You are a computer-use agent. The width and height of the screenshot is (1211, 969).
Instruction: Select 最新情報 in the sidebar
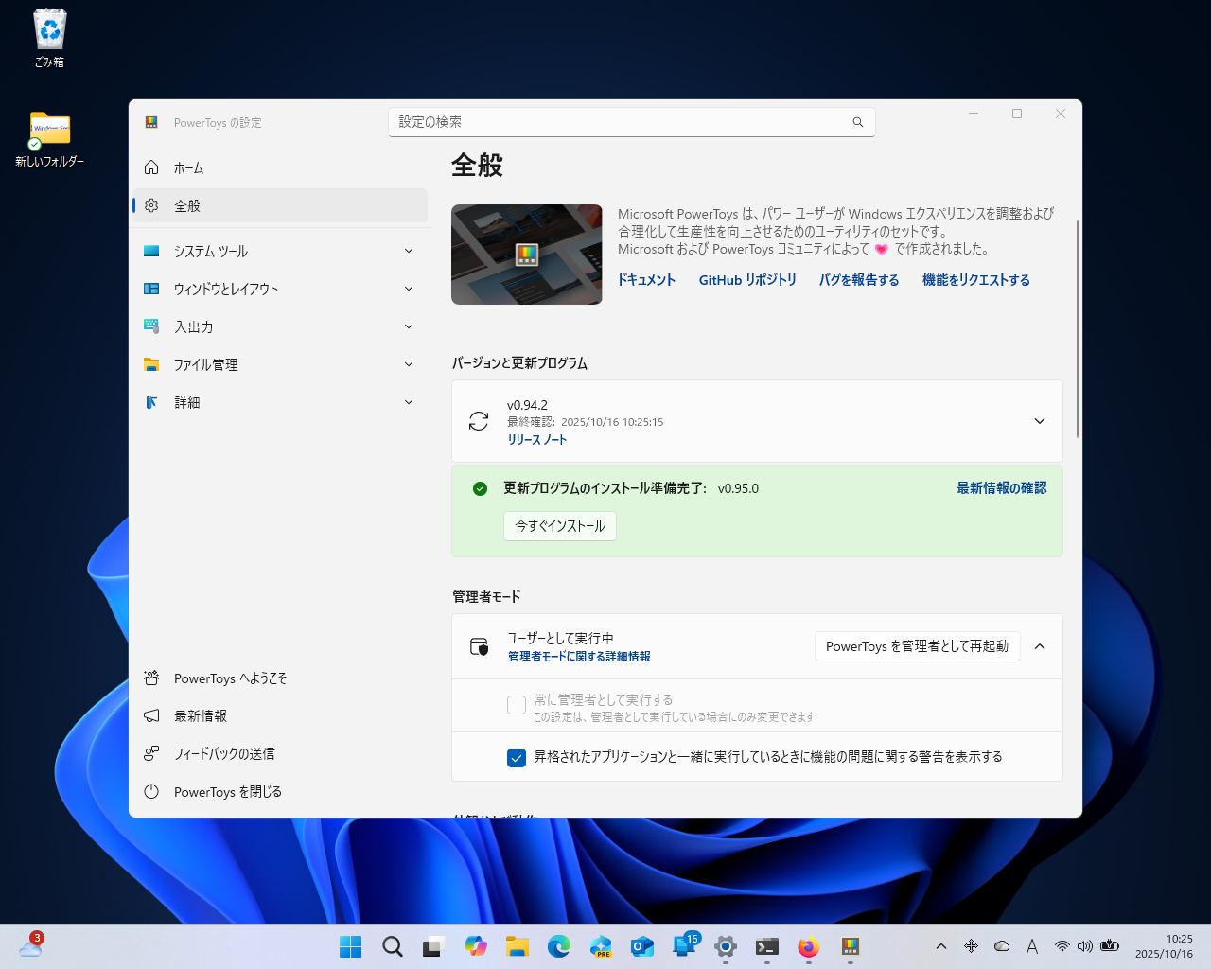point(202,715)
